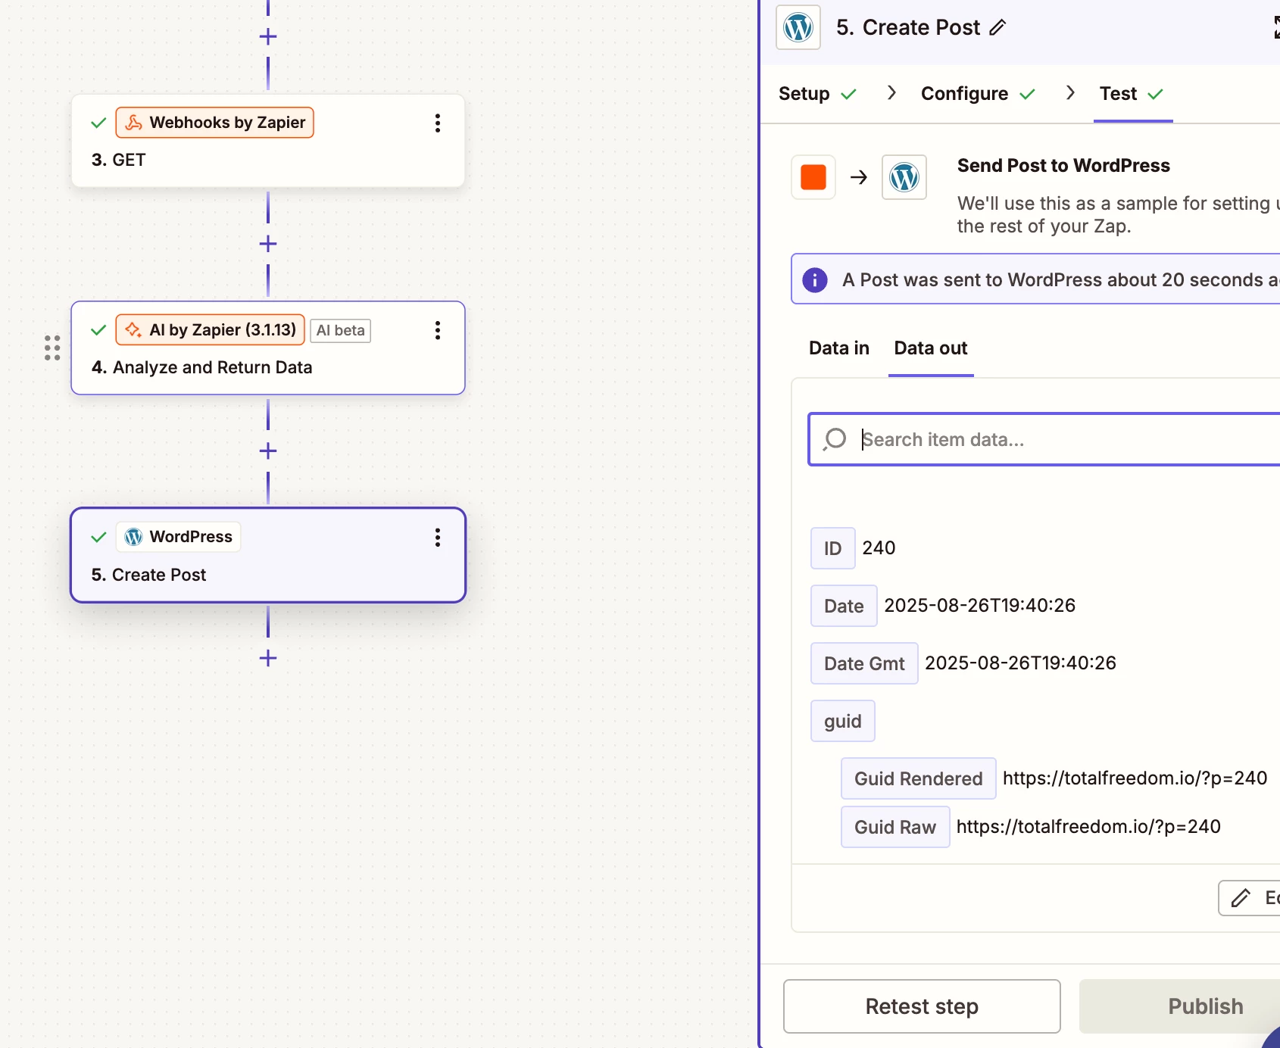The height and width of the screenshot is (1048, 1280).
Task: Click the chevron between Configure and Test
Action: (1070, 92)
